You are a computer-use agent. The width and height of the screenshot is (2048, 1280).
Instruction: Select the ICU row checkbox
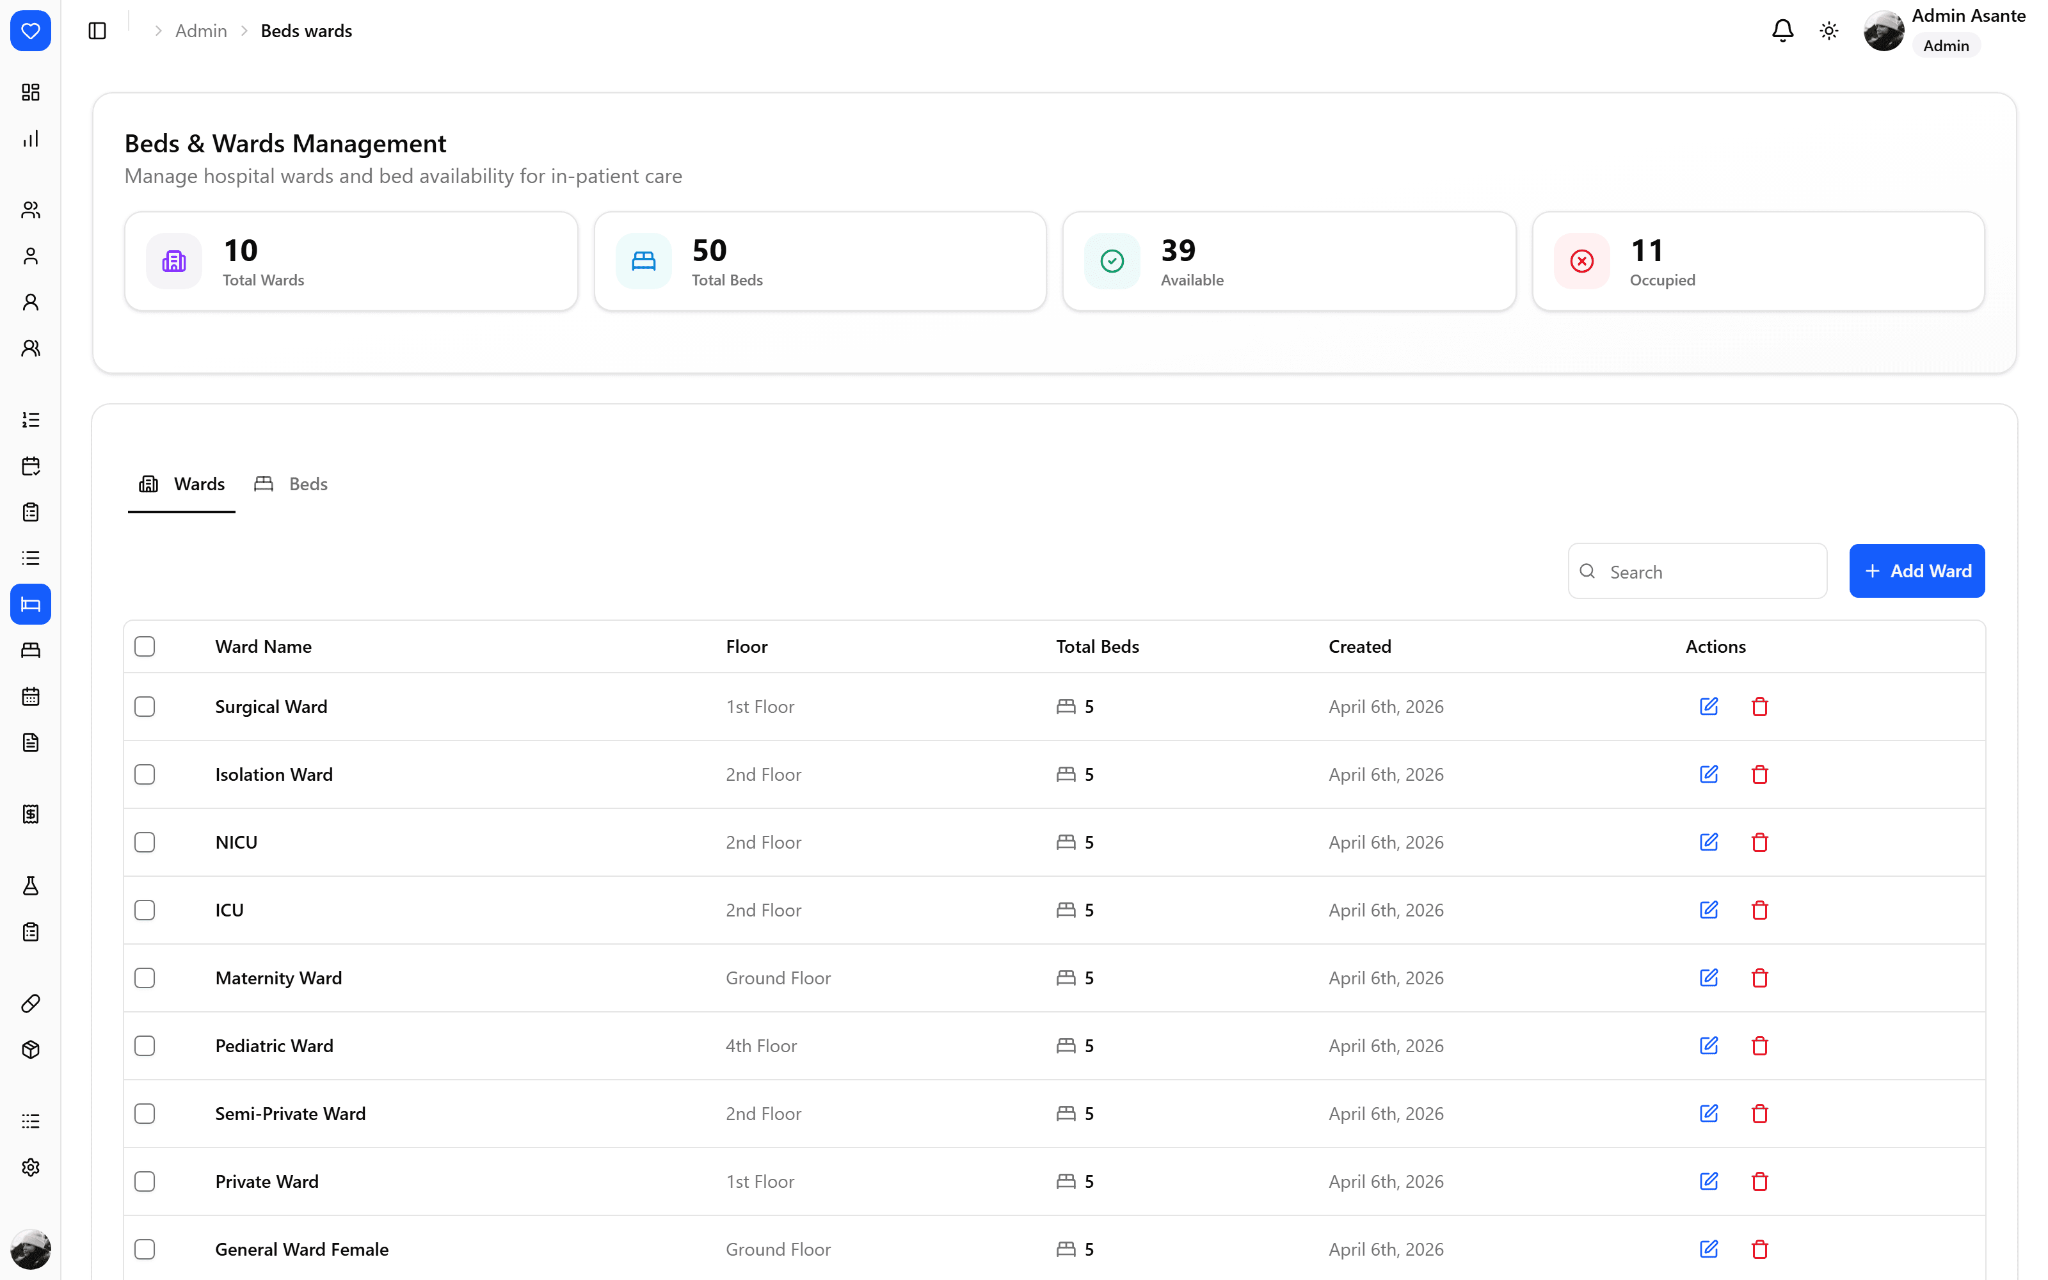145,910
